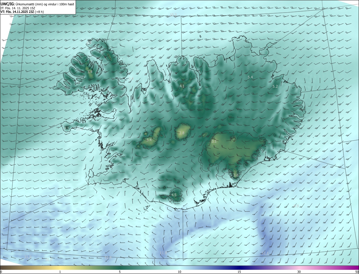
Task: Click the 3.4 value in the Westfjords
Action: (x=90, y=72)
